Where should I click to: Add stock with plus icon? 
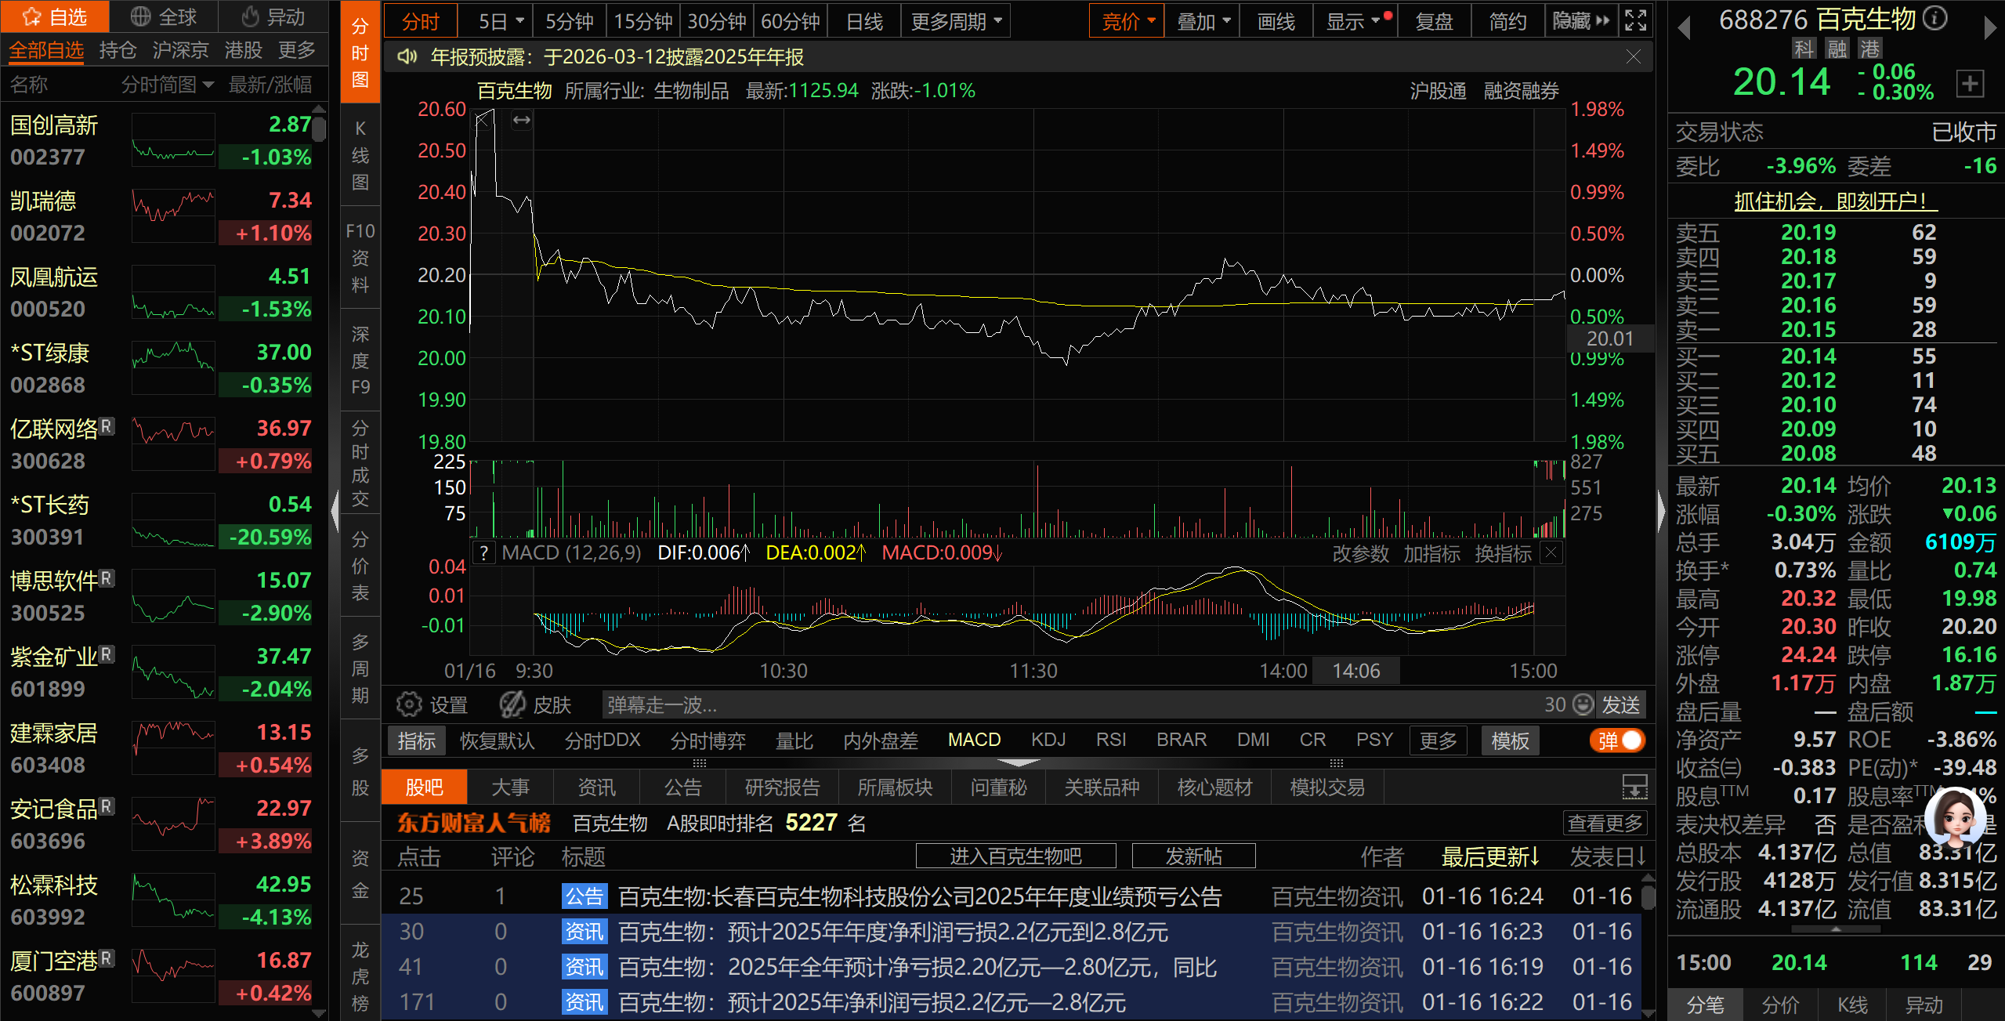(x=1970, y=83)
